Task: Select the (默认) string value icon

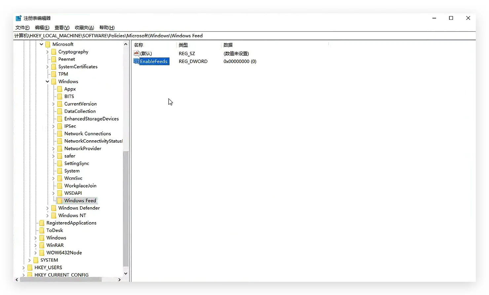Action: (x=136, y=53)
